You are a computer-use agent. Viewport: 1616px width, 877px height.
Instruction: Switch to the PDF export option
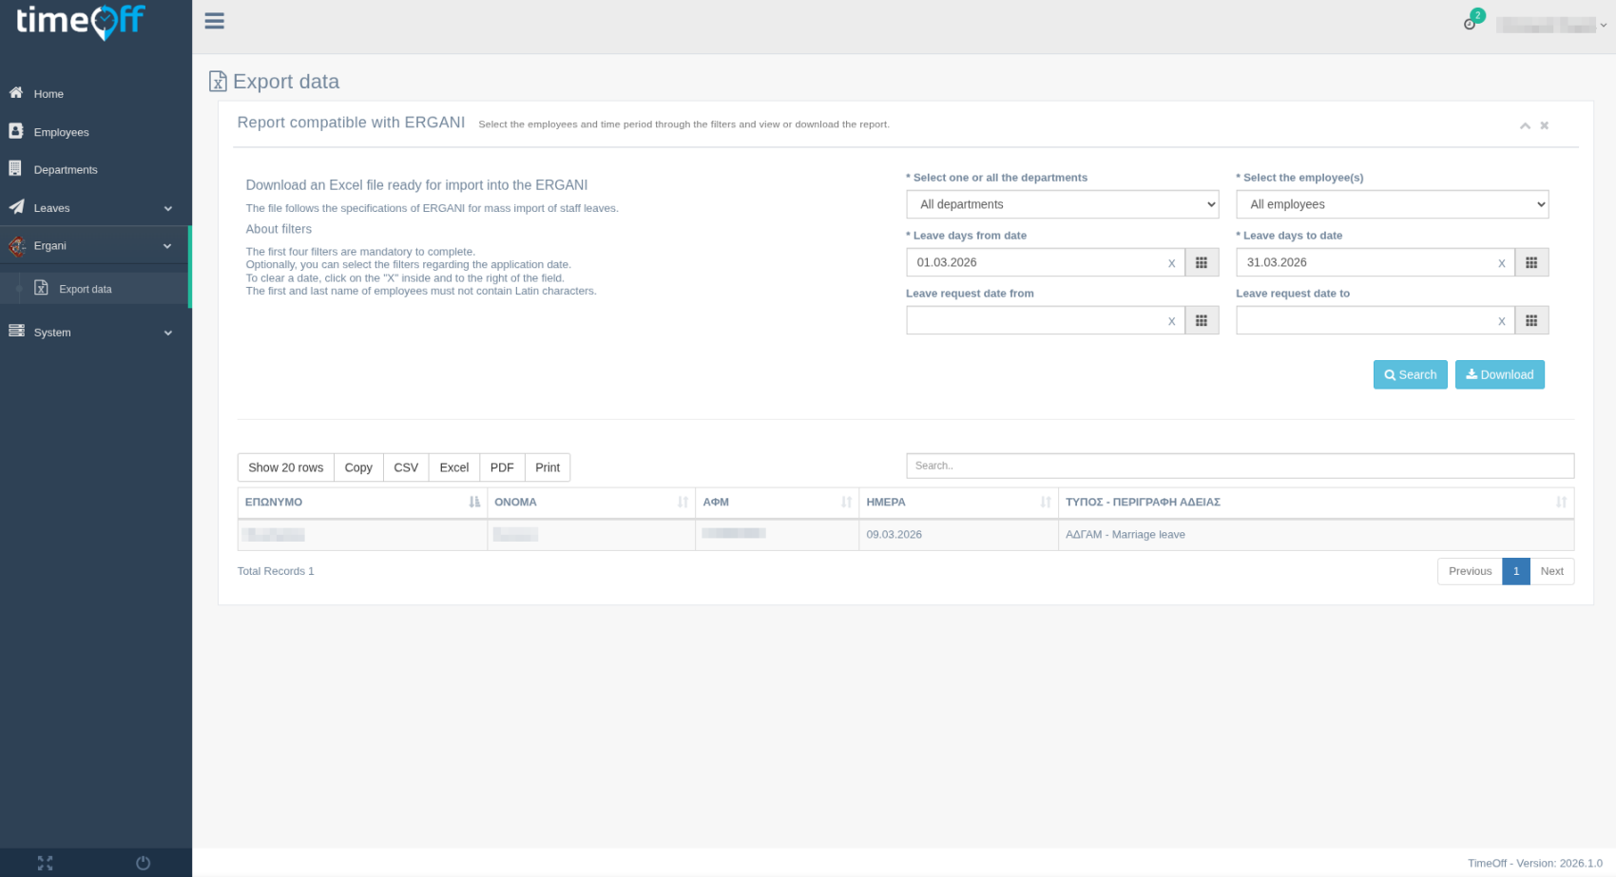click(502, 467)
